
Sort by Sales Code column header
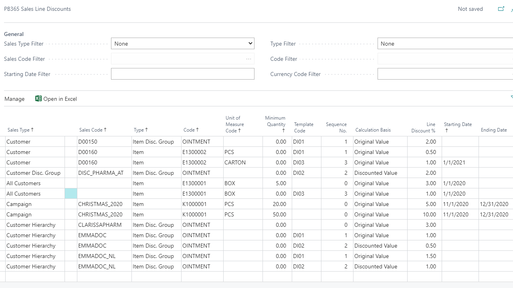(93, 130)
